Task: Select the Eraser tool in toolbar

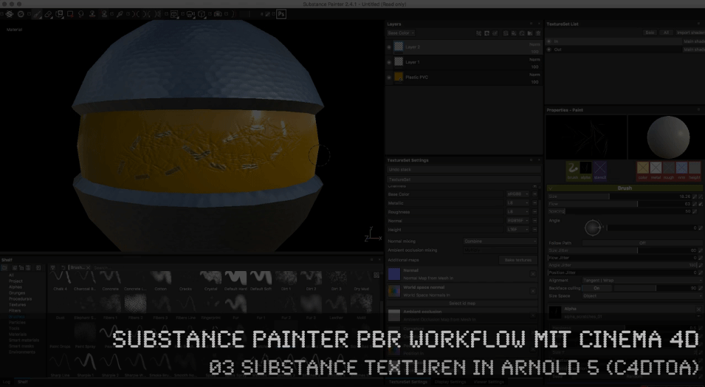Action: tap(48, 14)
